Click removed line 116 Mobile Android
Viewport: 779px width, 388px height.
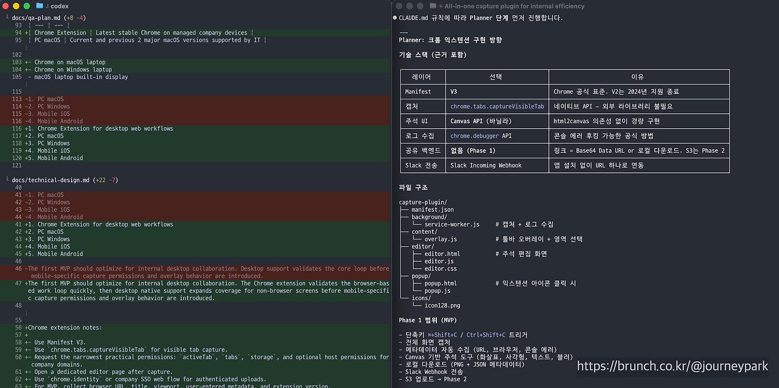[x=195, y=121]
